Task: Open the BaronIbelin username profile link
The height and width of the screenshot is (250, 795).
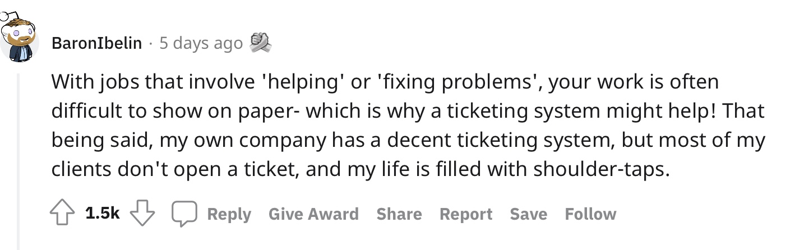Action: click(x=96, y=43)
